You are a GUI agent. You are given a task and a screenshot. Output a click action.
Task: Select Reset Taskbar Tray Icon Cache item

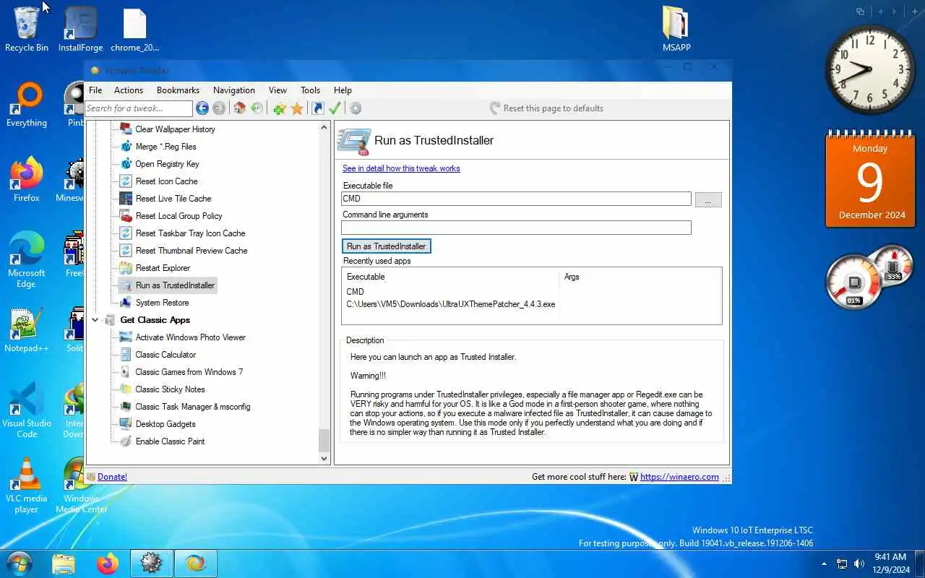191,233
